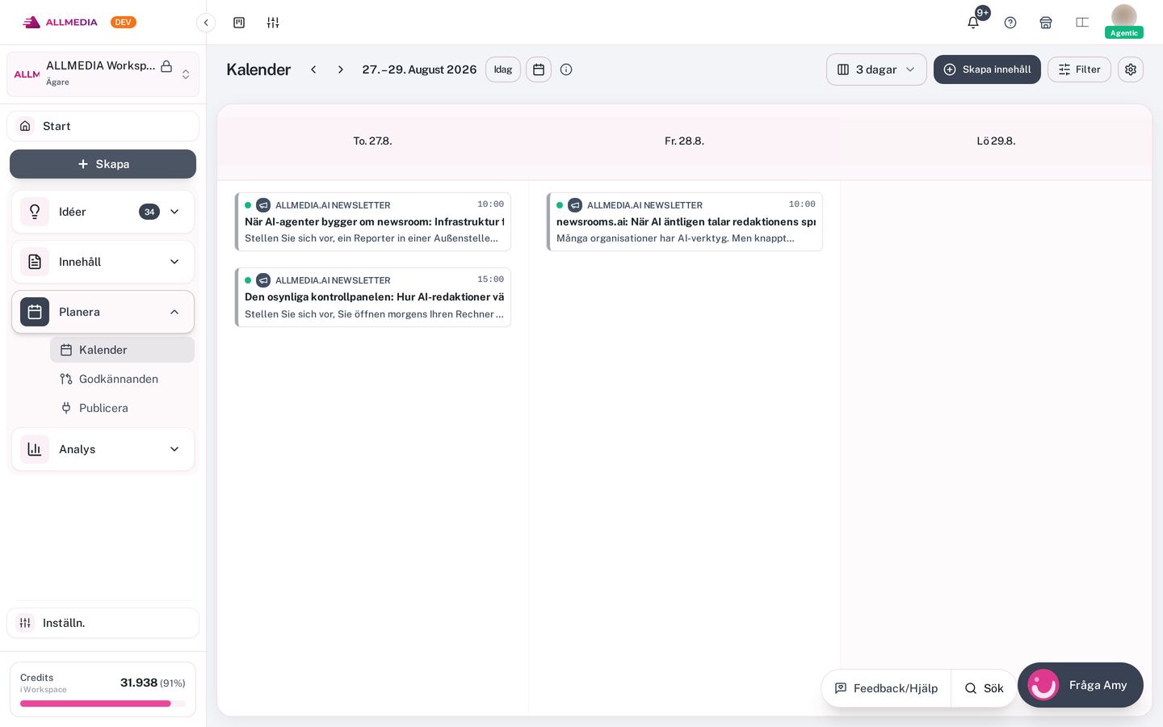Go to previous calendar period
The height and width of the screenshot is (727, 1163).
point(313,69)
